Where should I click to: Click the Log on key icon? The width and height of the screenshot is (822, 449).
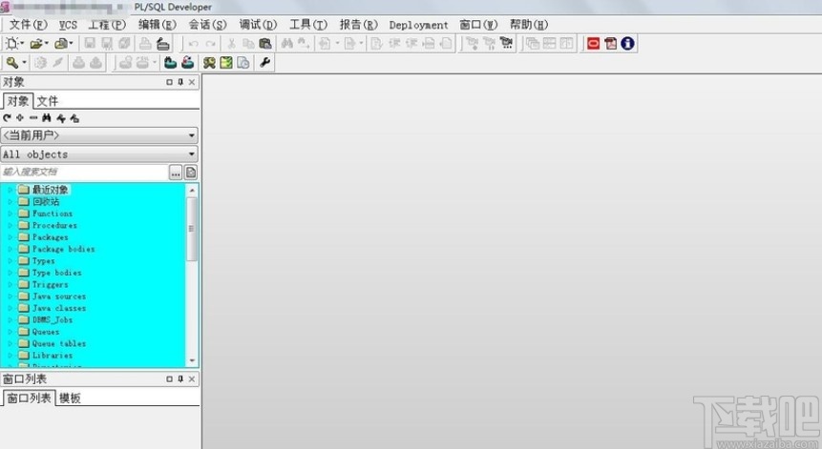(x=11, y=63)
